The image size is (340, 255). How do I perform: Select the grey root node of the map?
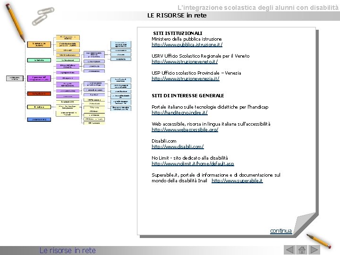click(15, 78)
